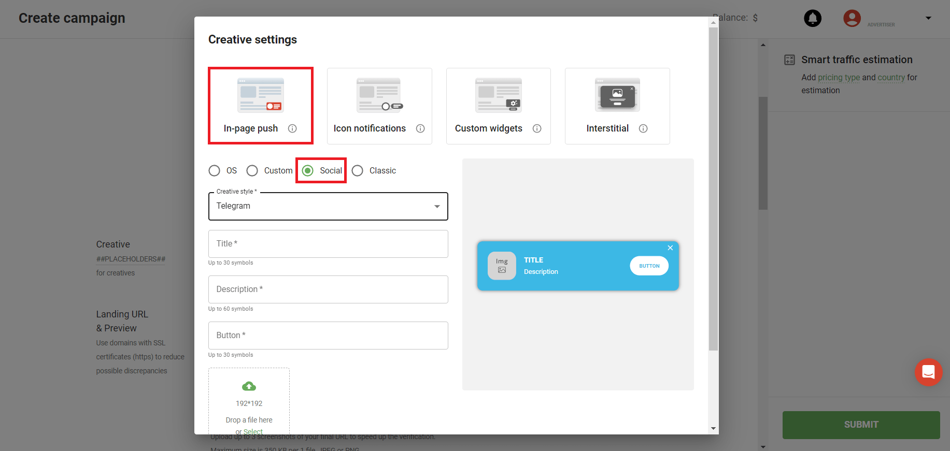Click the Img placeholder in preview
The image size is (950, 451).
tap(502, 266)
